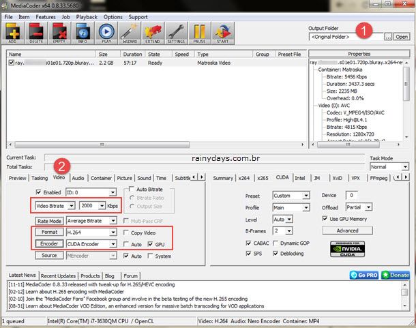Click the news panel vertical scrollbar
This screenshot has width=416, height=328.
405,295
